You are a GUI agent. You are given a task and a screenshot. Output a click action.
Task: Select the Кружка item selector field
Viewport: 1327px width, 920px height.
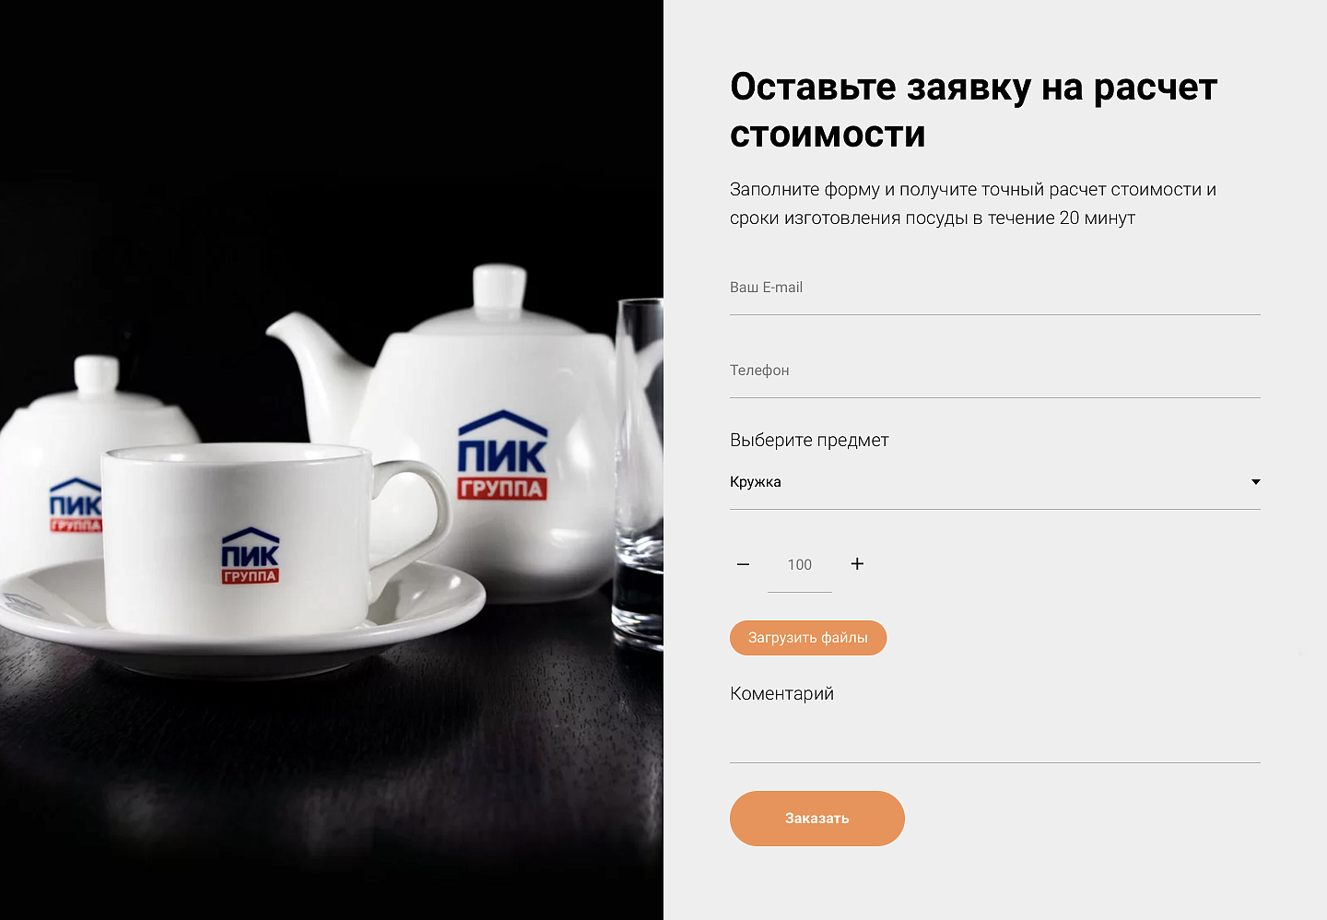pyautogui.click(x=995, y=482)
